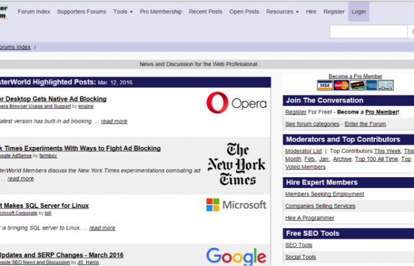The width and height of the screenshot is (414, 266).
Task: Open Makes SQL Server for Linux post
Action: (x=44, y=206)
